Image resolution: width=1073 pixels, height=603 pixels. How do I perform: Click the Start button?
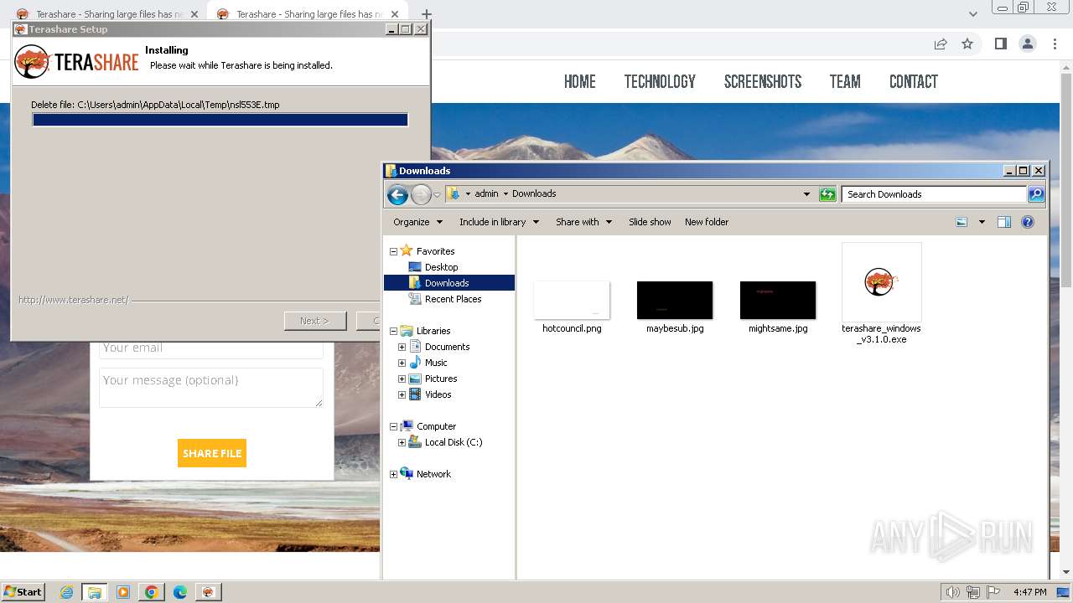(x=23, y=592)
